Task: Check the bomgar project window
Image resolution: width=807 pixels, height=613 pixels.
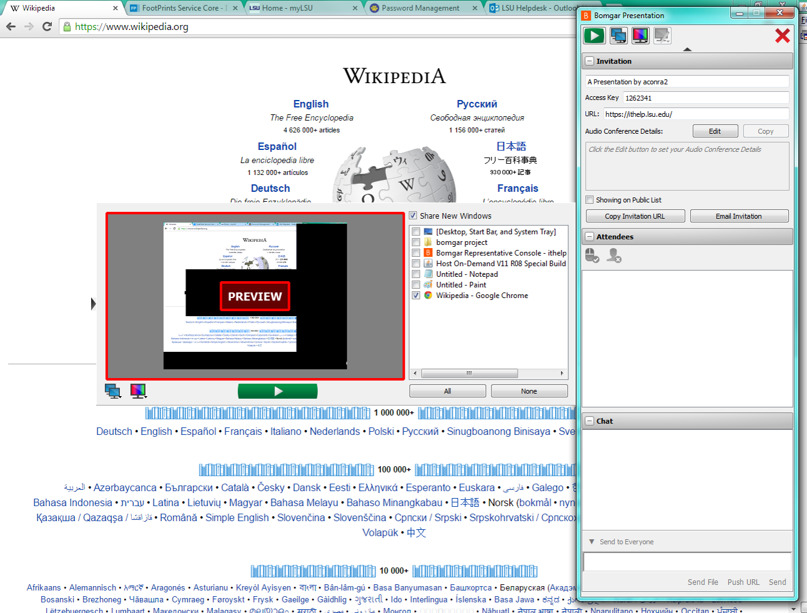Action: (416, 242)
